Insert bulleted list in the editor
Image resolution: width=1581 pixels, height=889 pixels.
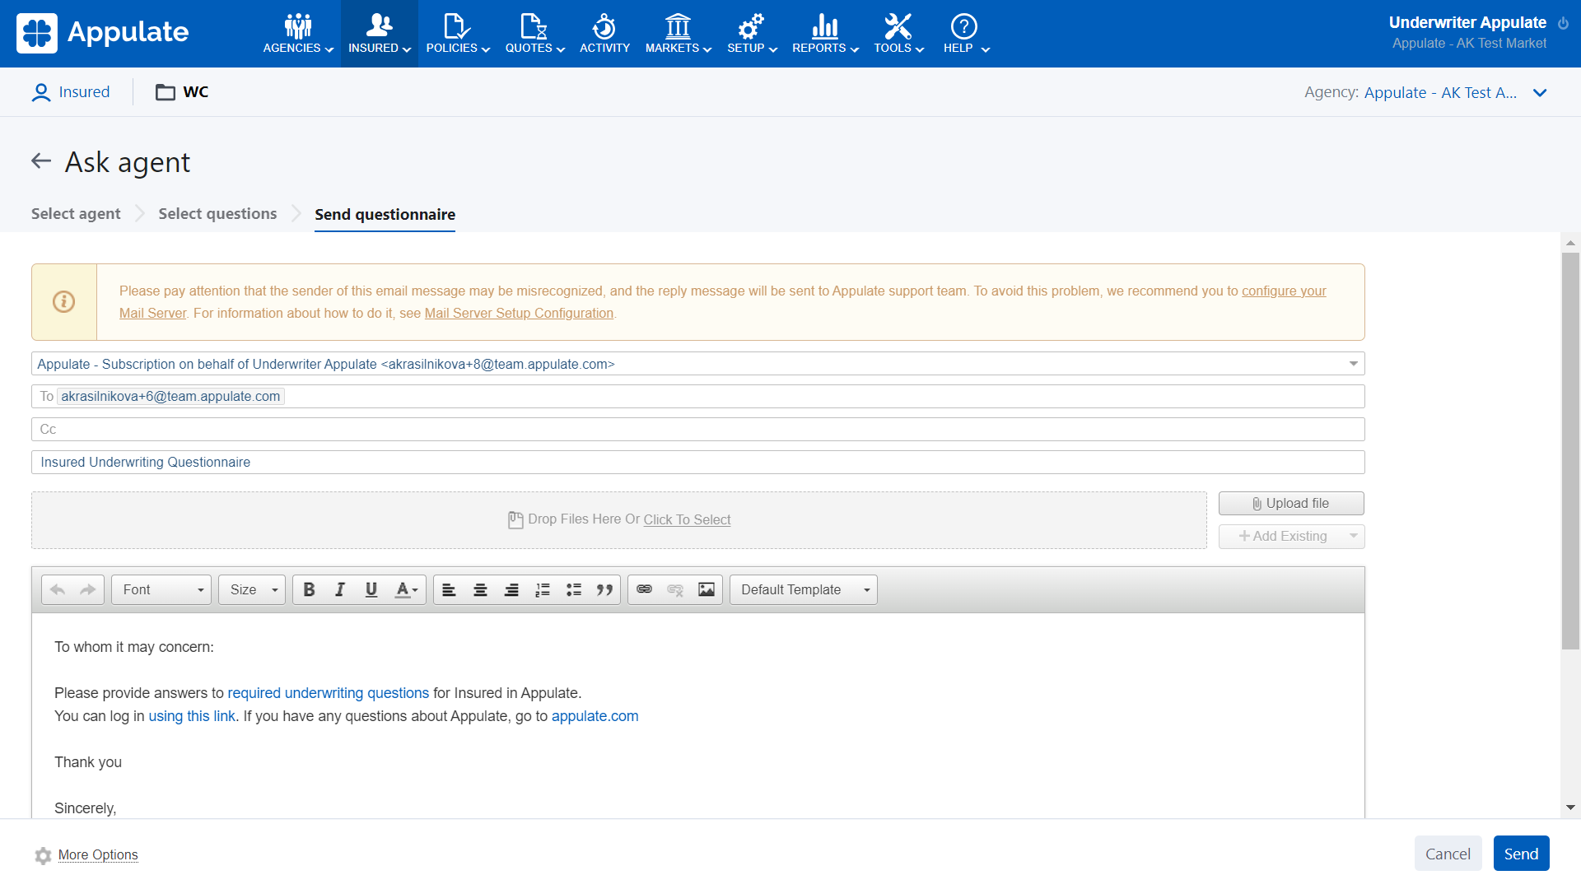574,589
